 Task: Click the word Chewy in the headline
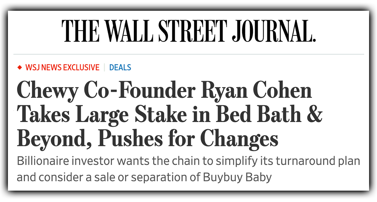pos(47,92)
